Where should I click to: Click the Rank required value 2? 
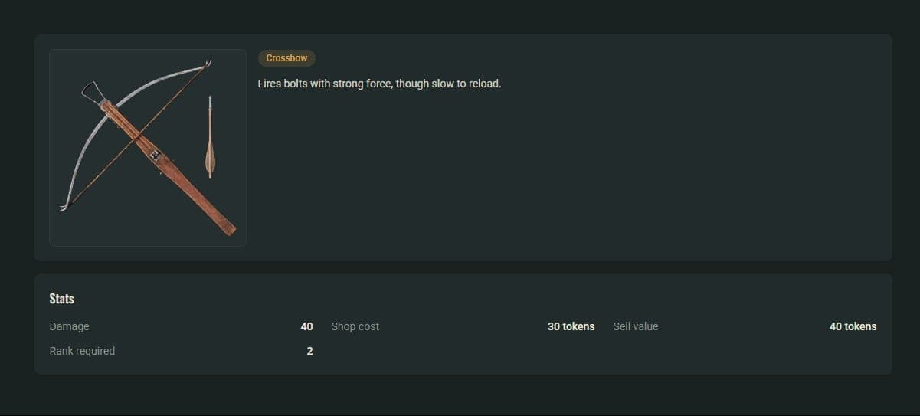(x=309, y=351)
